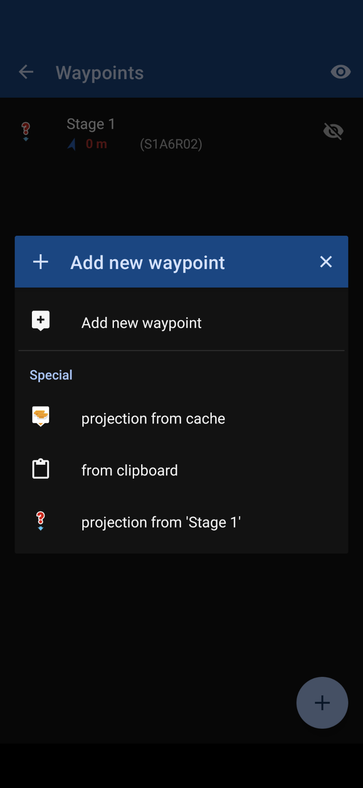Toggle Stage 1 crossed-eye visibility
Viewport: 363px width, 788px height.
pos(334,131)
